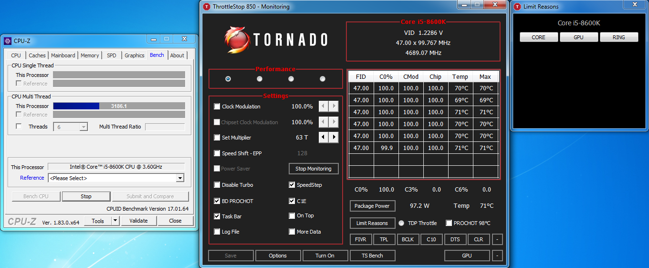This screenshot has width=649, height=268.
Task: Increase Set Multiplier with right arrow
Action: (334, 138)
